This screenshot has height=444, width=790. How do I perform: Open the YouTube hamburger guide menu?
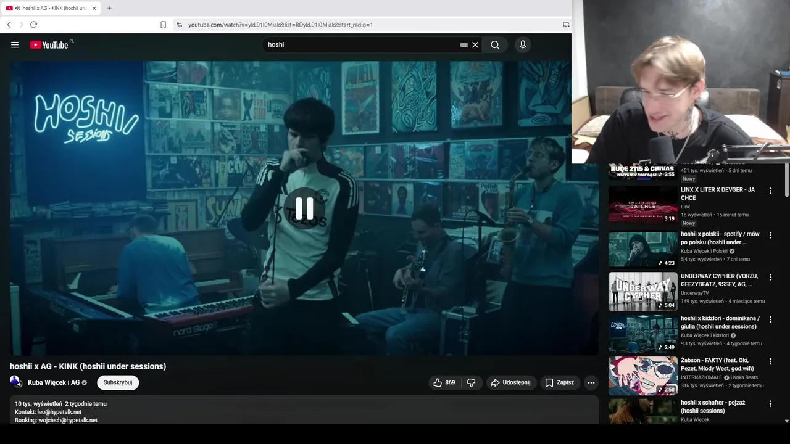(15, 45)
